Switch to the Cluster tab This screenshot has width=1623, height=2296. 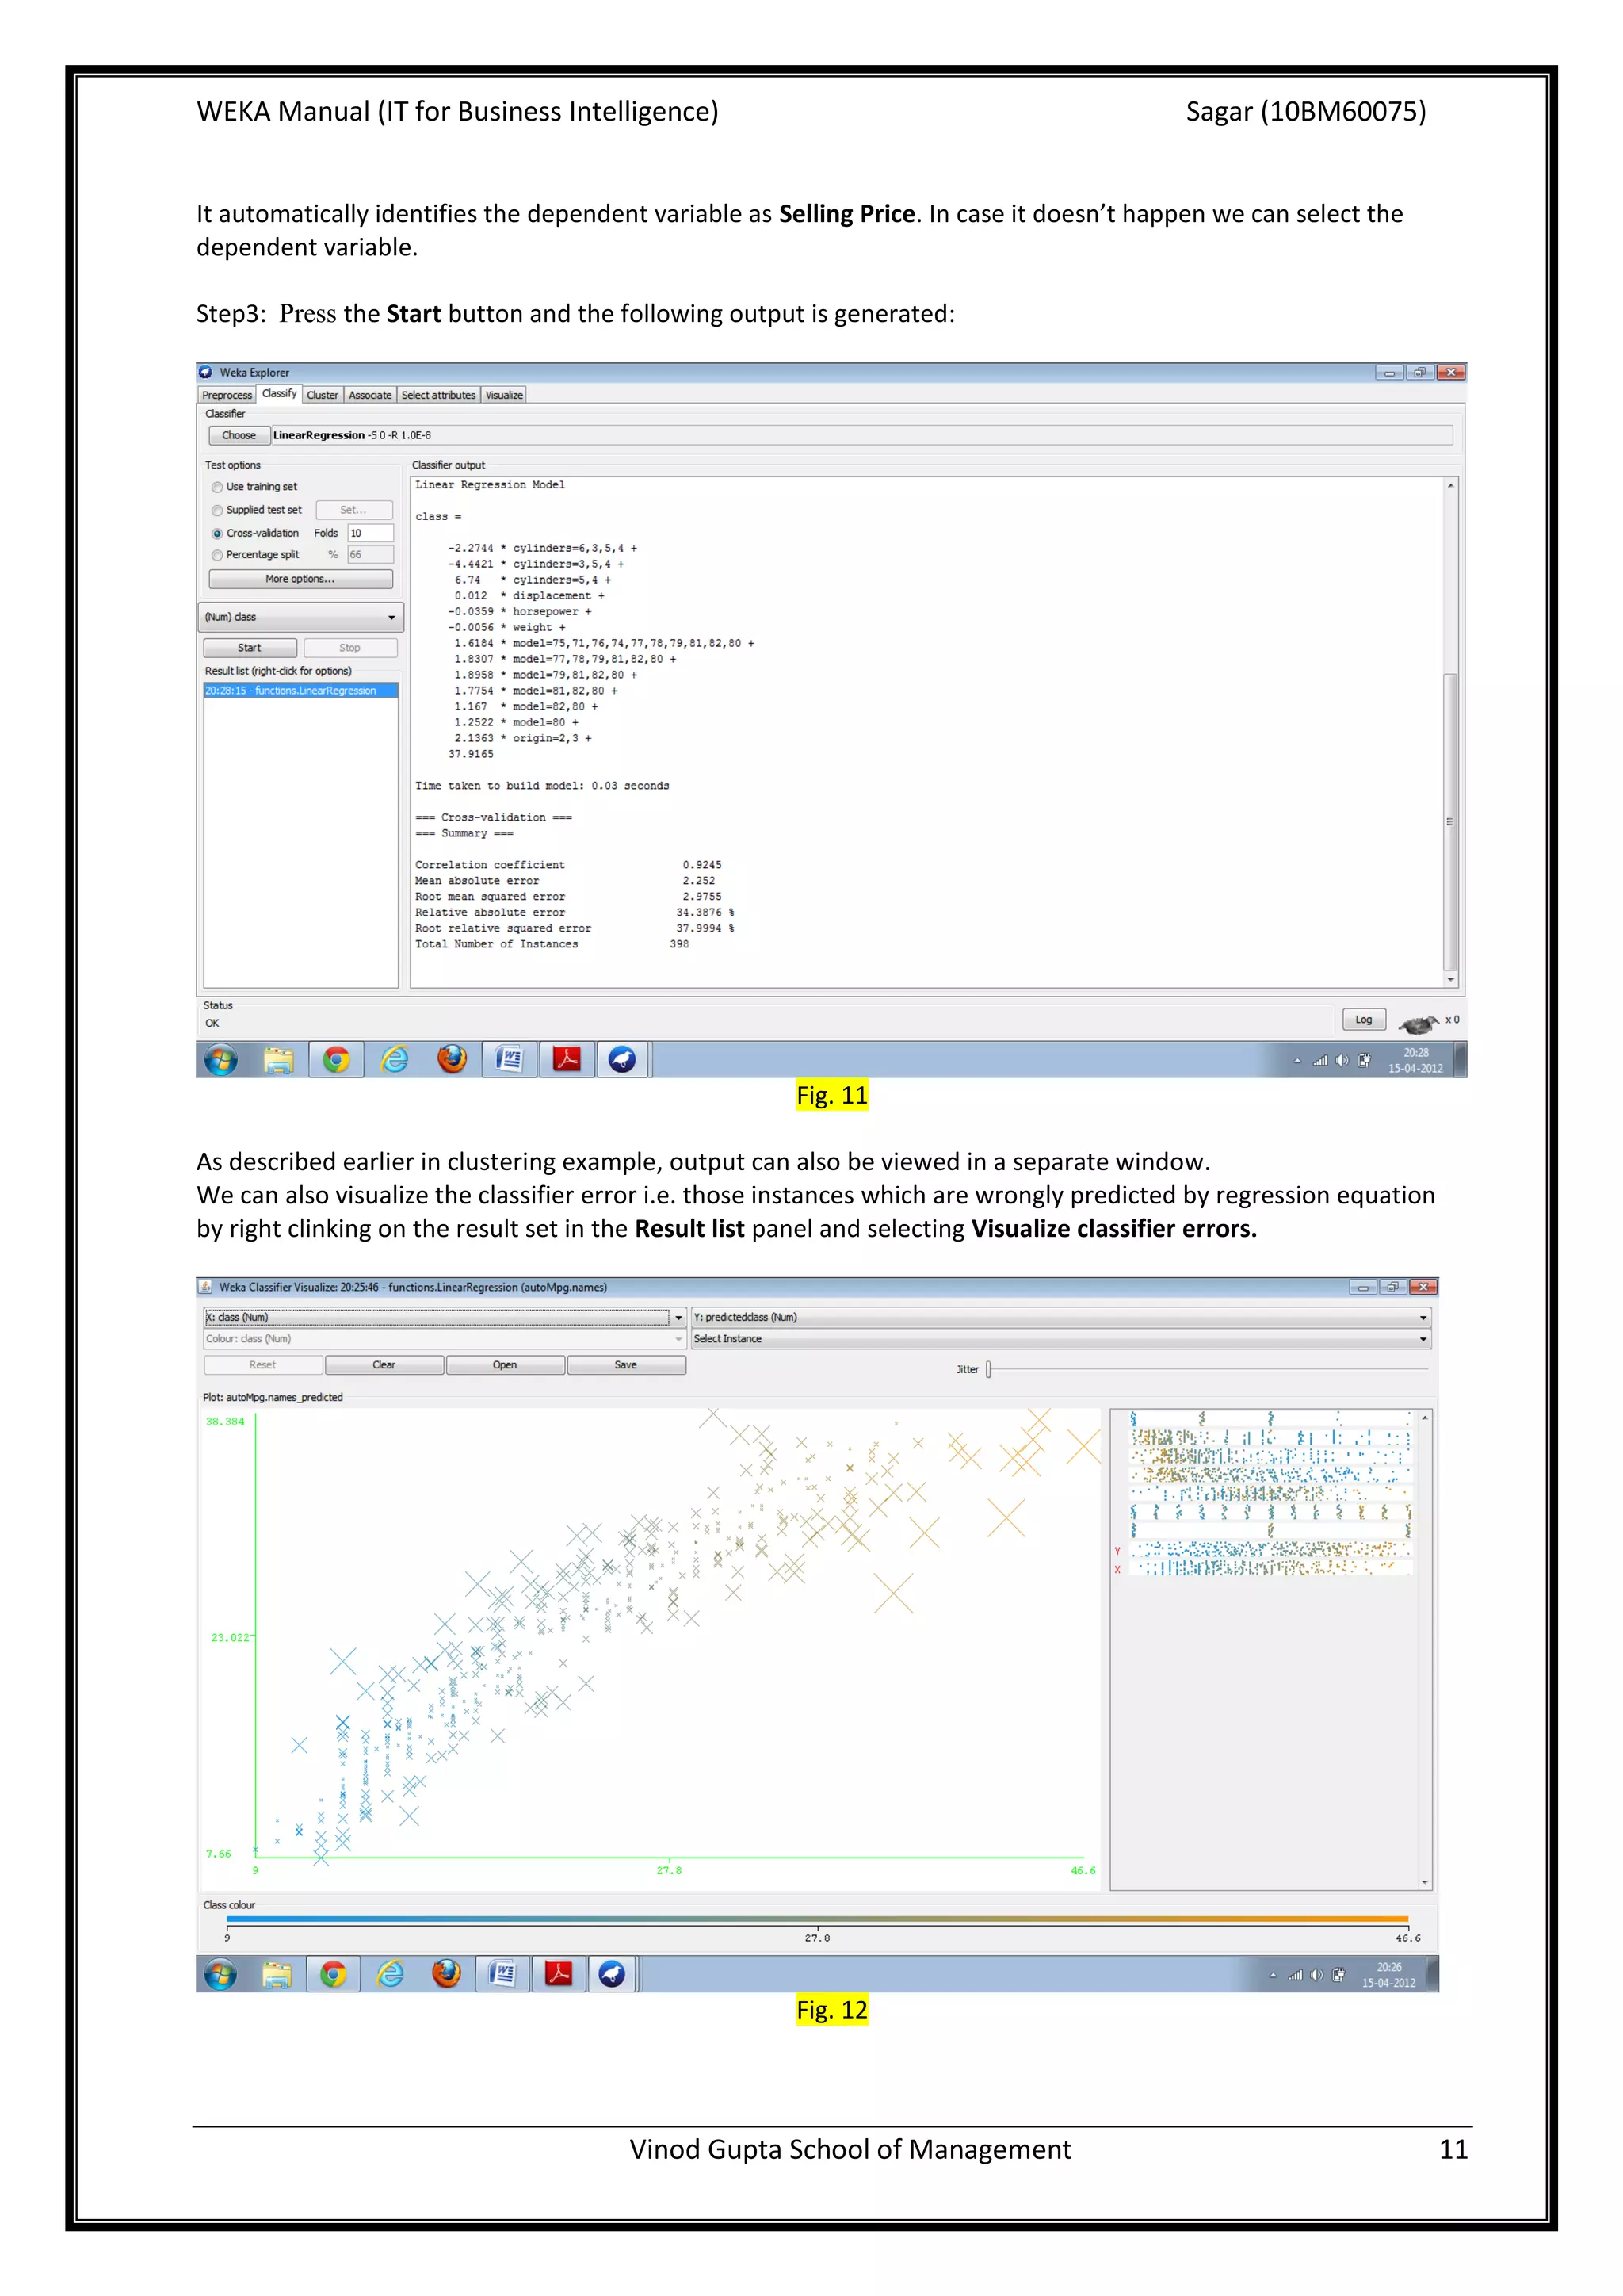(323, 395)
